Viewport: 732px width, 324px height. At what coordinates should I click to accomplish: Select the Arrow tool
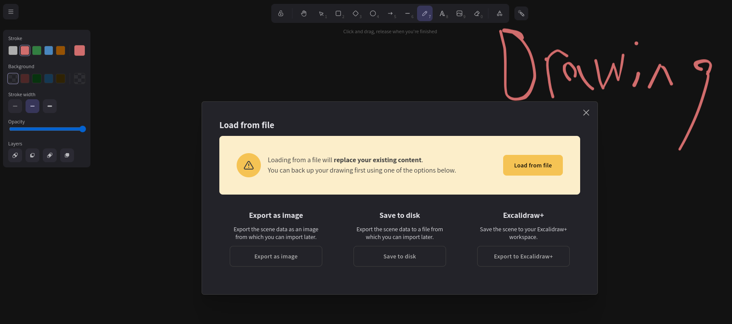point(390,13)
